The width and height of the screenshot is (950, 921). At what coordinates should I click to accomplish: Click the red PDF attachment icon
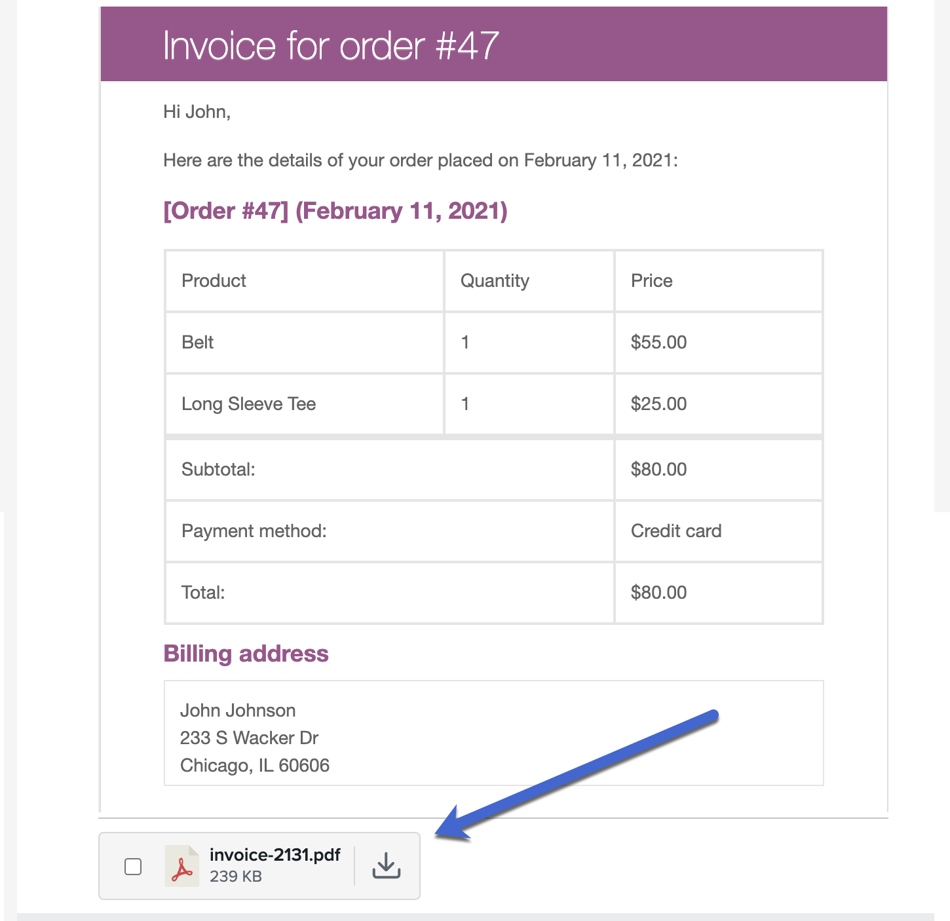(x=183, y=866)
